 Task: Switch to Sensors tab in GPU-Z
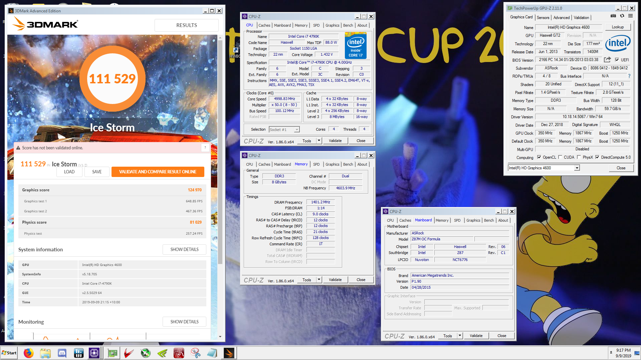click(543, 18)
